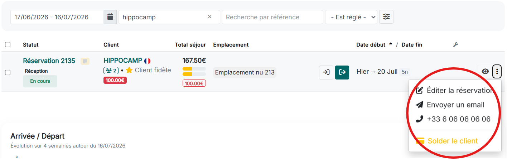This screenshot has height=159, width=507.
Task: Clear the hippocamp search text
Action: (210, 17)
